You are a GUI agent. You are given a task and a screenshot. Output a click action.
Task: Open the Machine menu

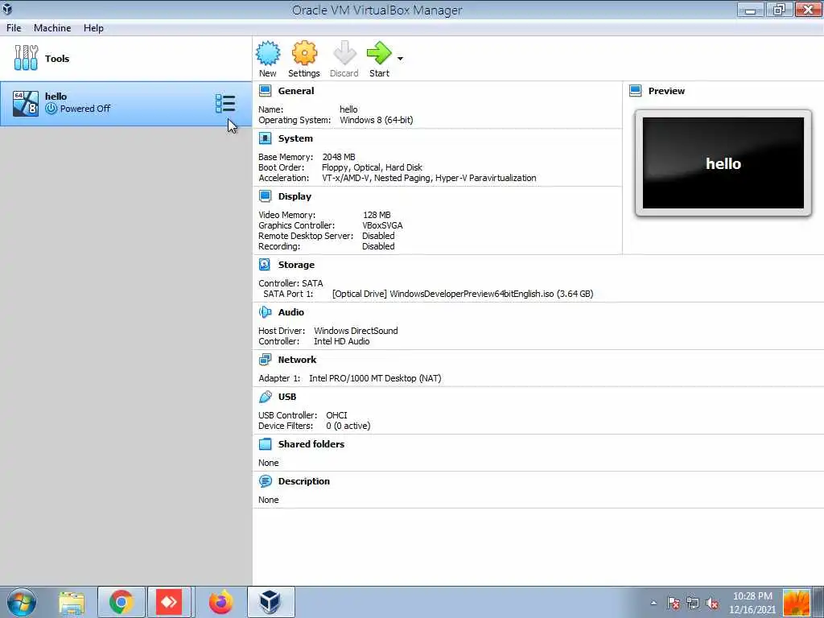pos(52,28)
